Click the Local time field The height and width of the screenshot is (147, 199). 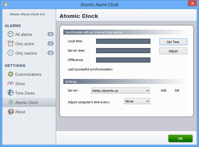click(x=123, y=41)
